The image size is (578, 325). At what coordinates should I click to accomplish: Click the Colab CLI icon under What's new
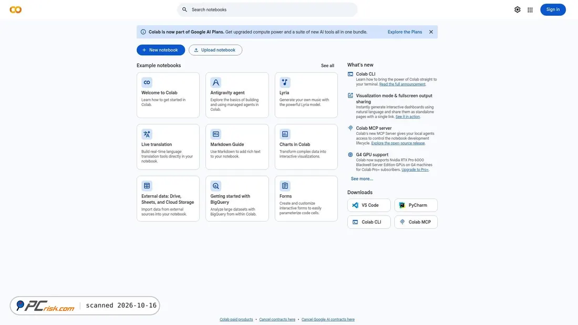tap(350, 74)
